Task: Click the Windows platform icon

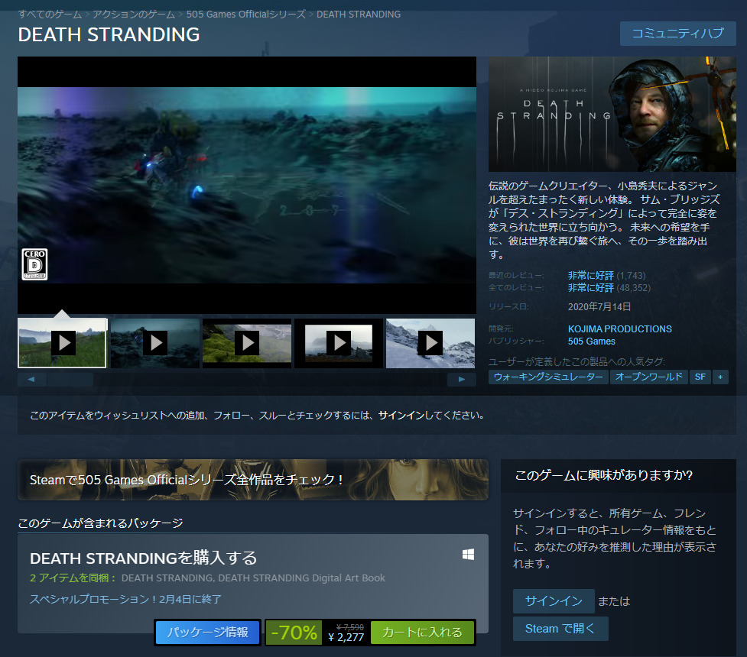Action: [x=468, y=554]
